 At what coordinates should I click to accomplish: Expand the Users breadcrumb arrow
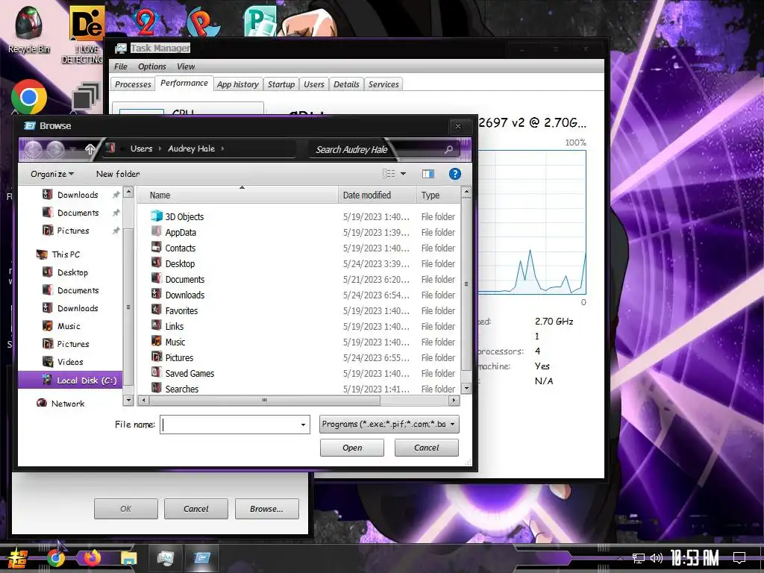160,148
